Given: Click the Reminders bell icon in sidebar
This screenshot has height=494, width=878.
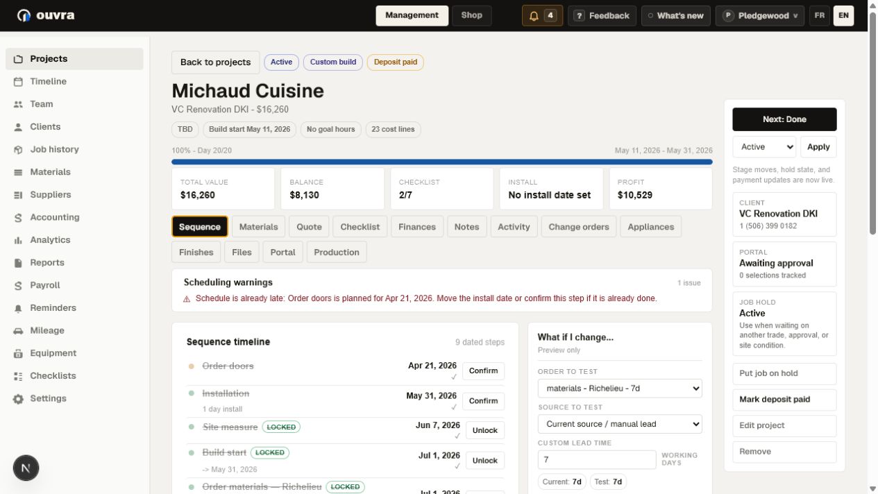Looking at the screenshot, I should coord(18,308).
